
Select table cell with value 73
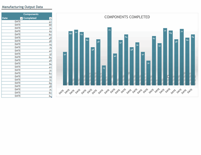(38, 47)
